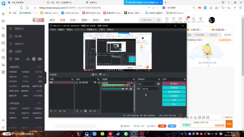This screenshot has width=244, height=137.
Task: Select the 场景 scene item in list
Action: (x=61, y=83)
